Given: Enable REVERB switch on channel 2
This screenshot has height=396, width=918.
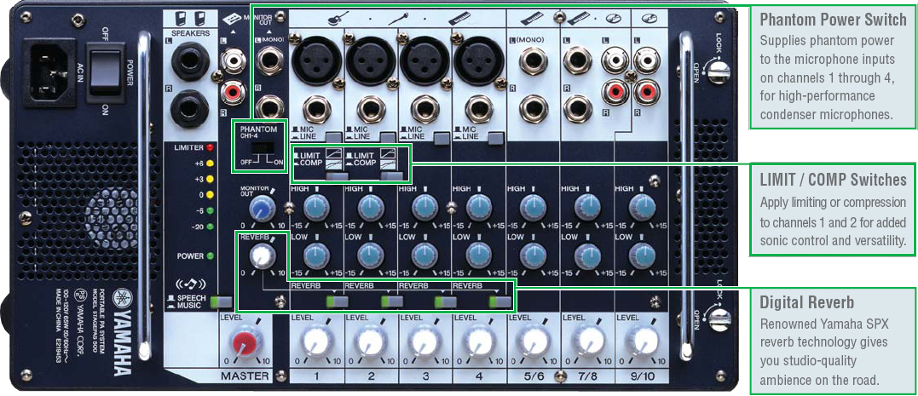Looking at the screenshot, I should [392, 301].
